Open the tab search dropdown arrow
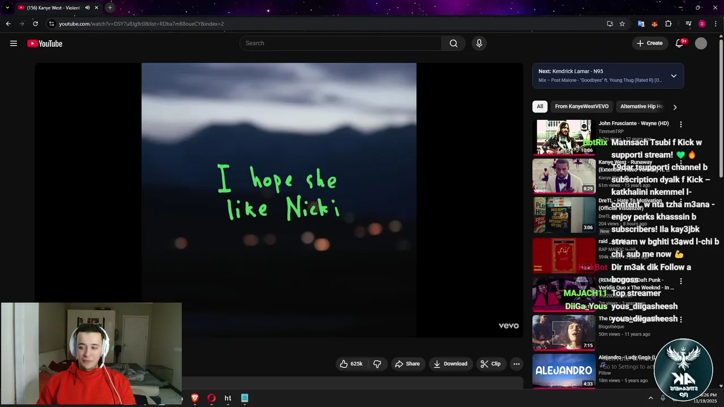Screen dimensions: 724x407 click(x=7, y=8)
